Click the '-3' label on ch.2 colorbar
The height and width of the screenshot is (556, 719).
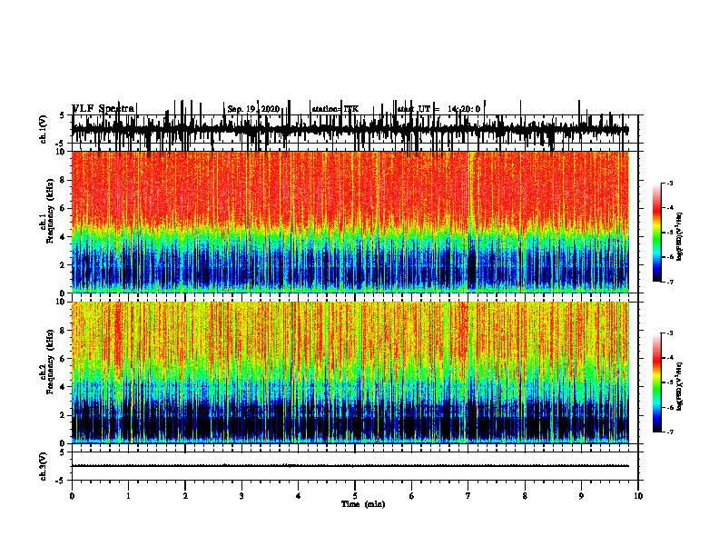click(670, 333)
